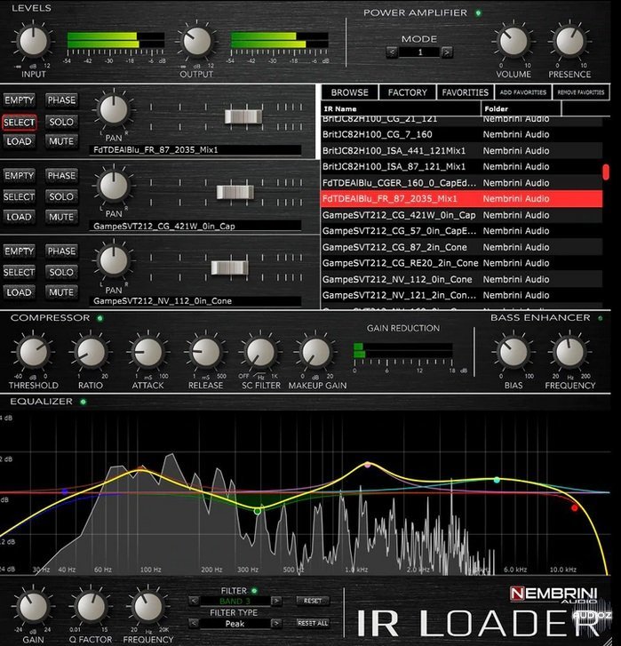Image resolution: width=621 pixels, height=646 pixels.
Task: Select BritJC82H100_CG_7_160 in the IR list
Action: [x=461, y=134]
